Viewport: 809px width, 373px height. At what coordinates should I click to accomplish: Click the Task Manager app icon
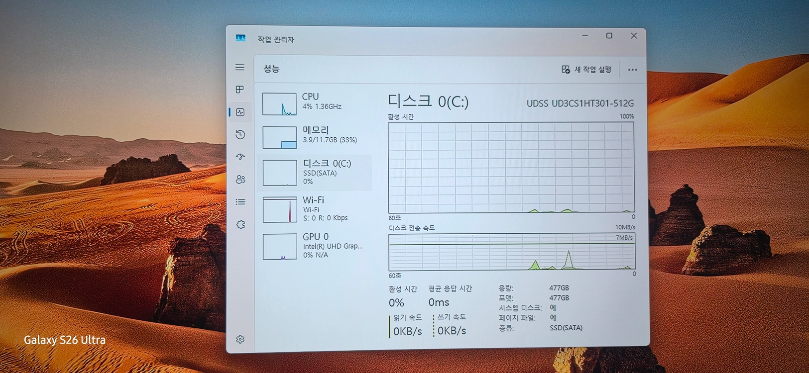pos(241,38)
